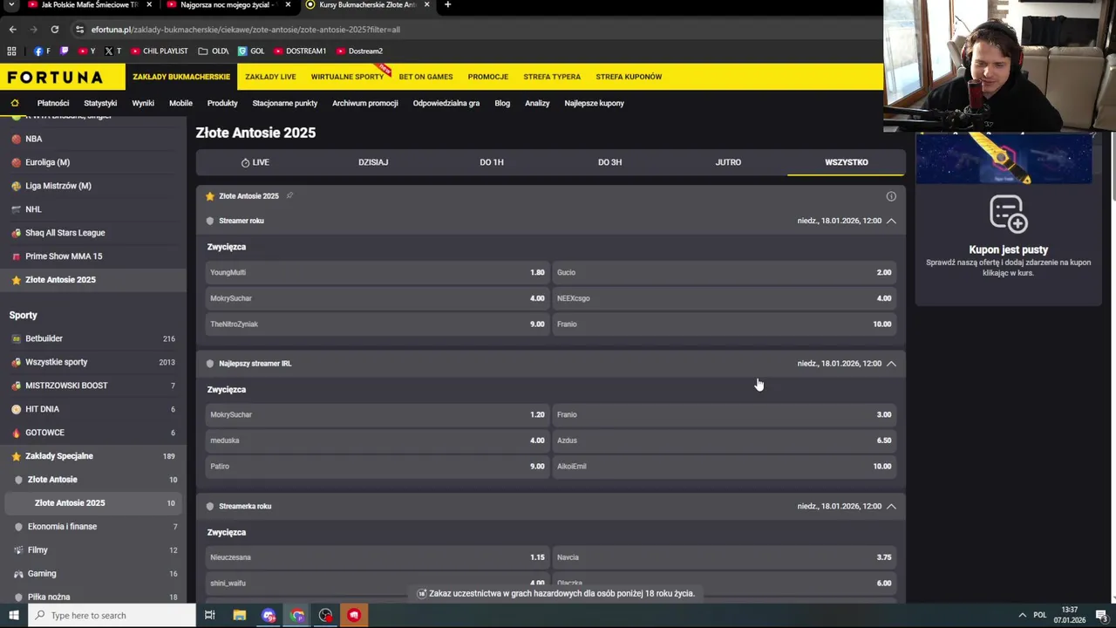Image resolution: width=1116 pixels, height=628 pixels.
Task: Open the Statystyki link
Action: tap(100, 103)
